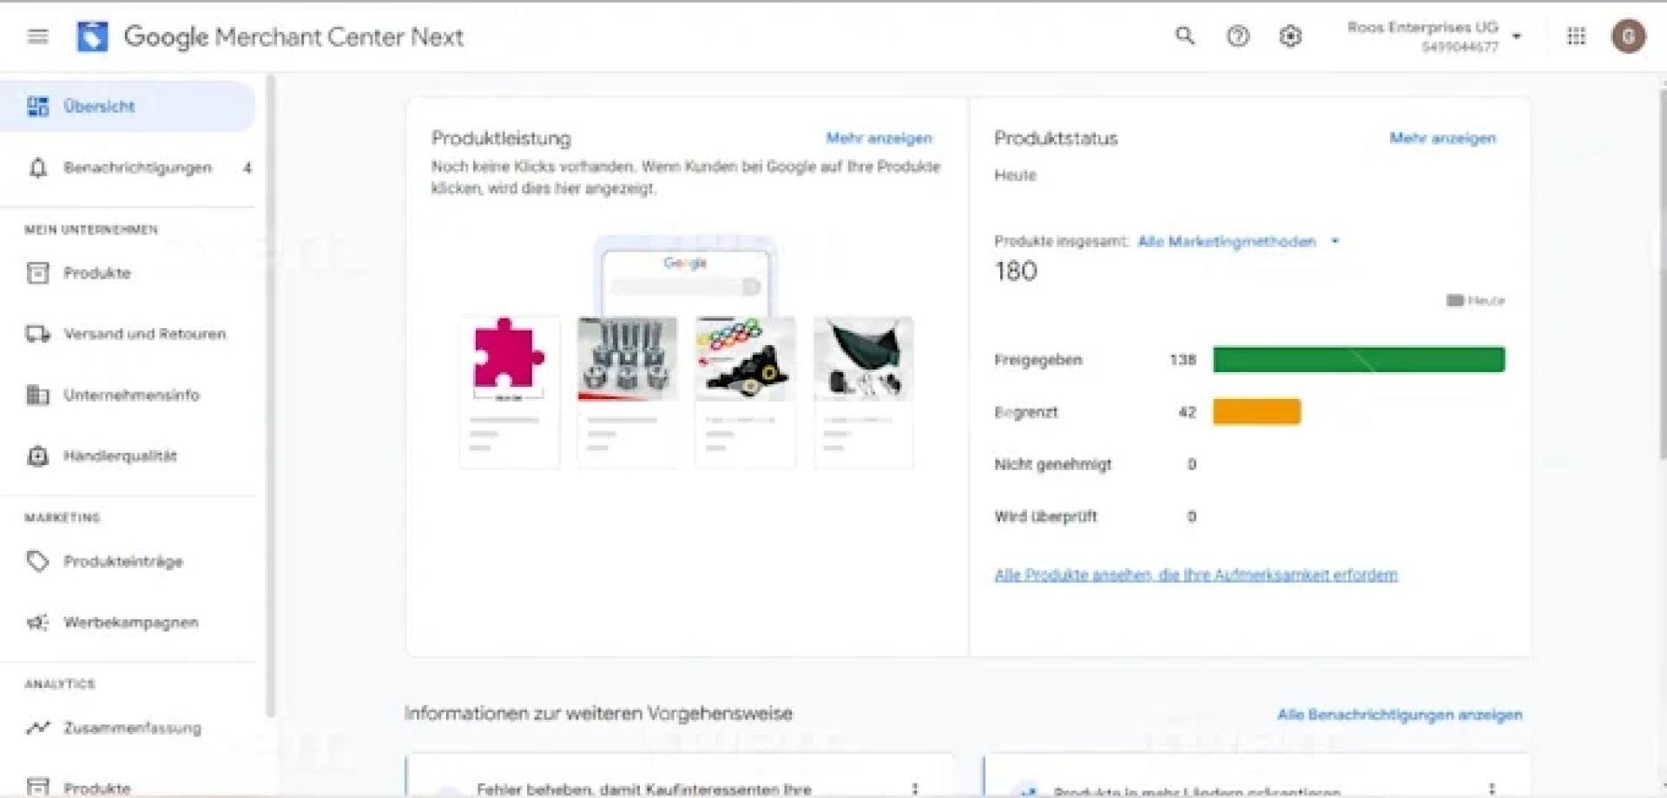Click the Google Merchant Center logo

(x=93, y=36)
